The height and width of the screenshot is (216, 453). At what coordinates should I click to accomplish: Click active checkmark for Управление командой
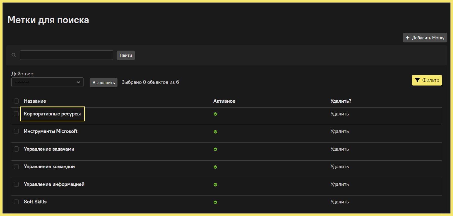[215, 167]
